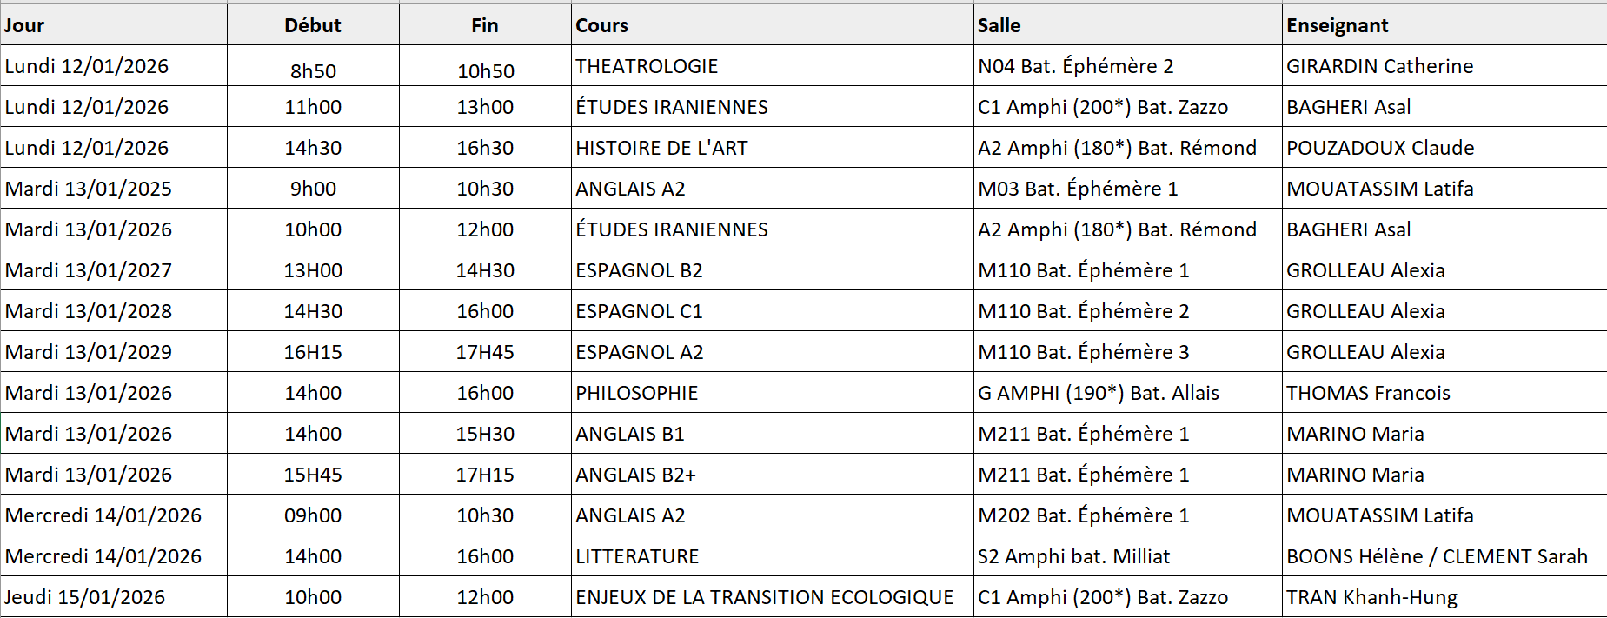Click the "Salle" column header

[x=999, y=25]
